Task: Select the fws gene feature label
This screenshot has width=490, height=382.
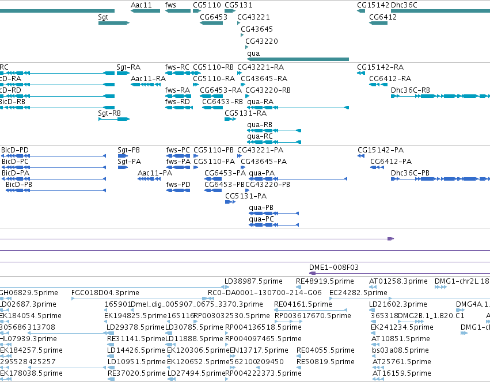Action: coord(170,5)
